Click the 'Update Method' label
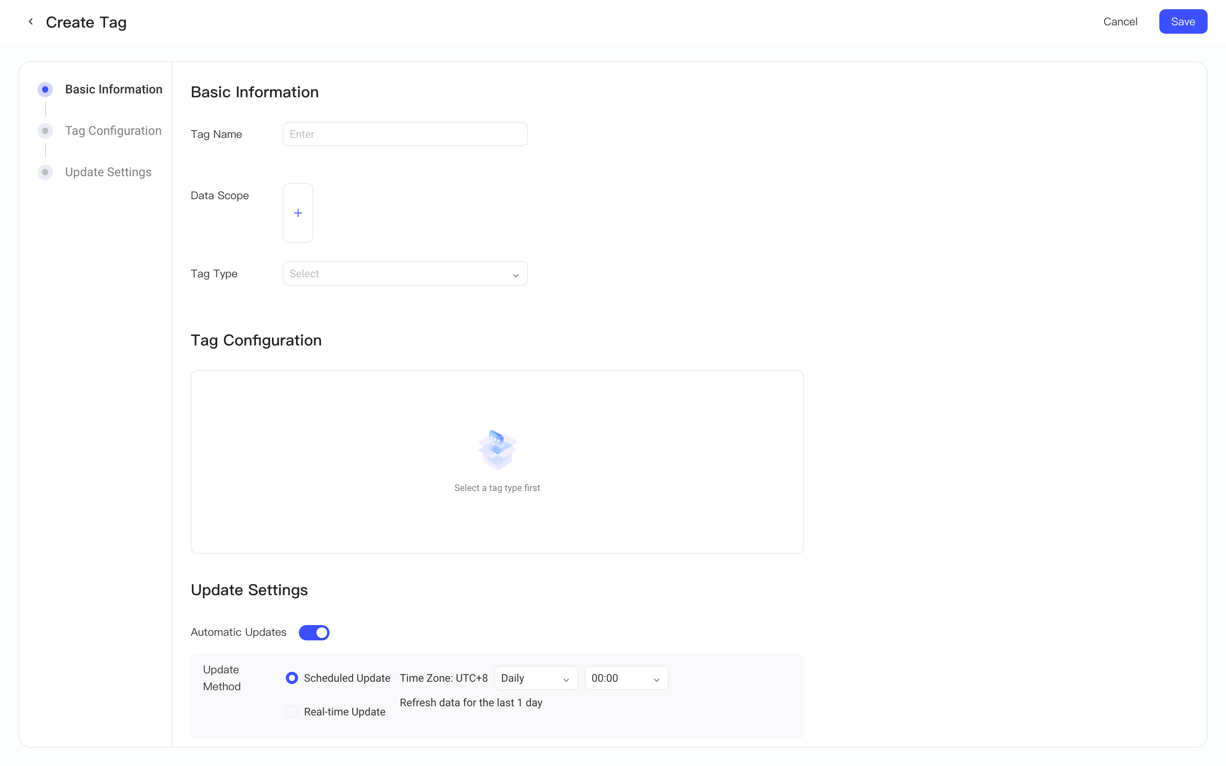 (x=221, y=678)
